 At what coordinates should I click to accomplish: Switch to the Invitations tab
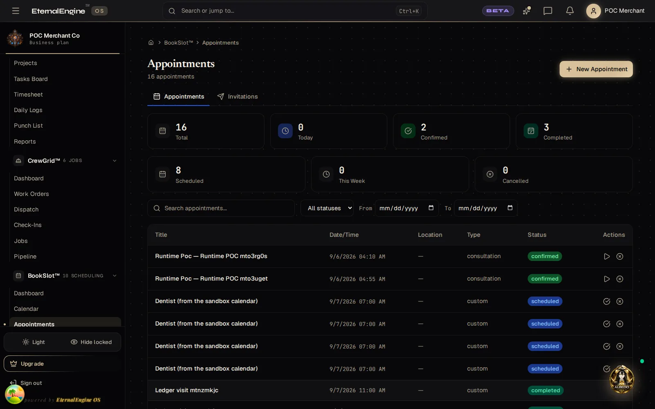(x=237, y=97)
